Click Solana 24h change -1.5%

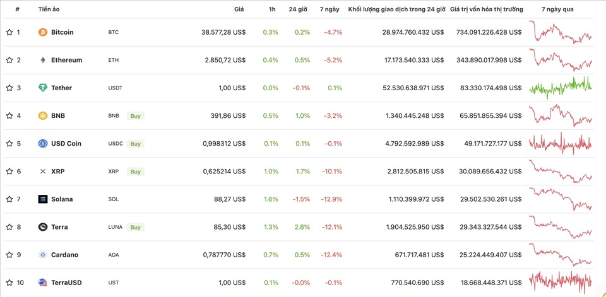pos(300,199)
